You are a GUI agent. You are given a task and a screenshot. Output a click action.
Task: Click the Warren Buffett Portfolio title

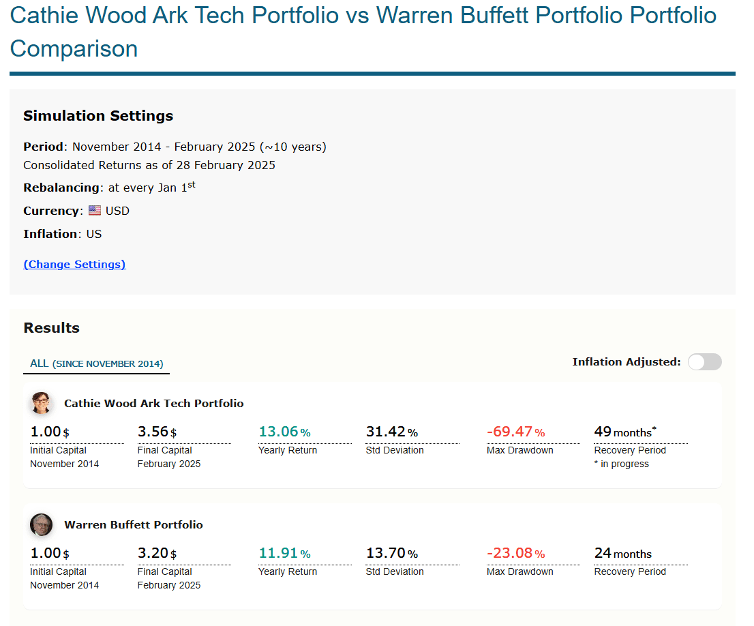click(134, 524)
